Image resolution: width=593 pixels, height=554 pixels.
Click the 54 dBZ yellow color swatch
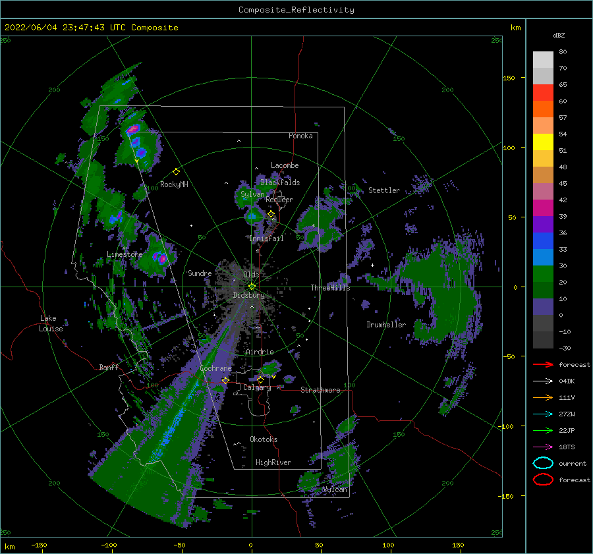click(543, 142)
